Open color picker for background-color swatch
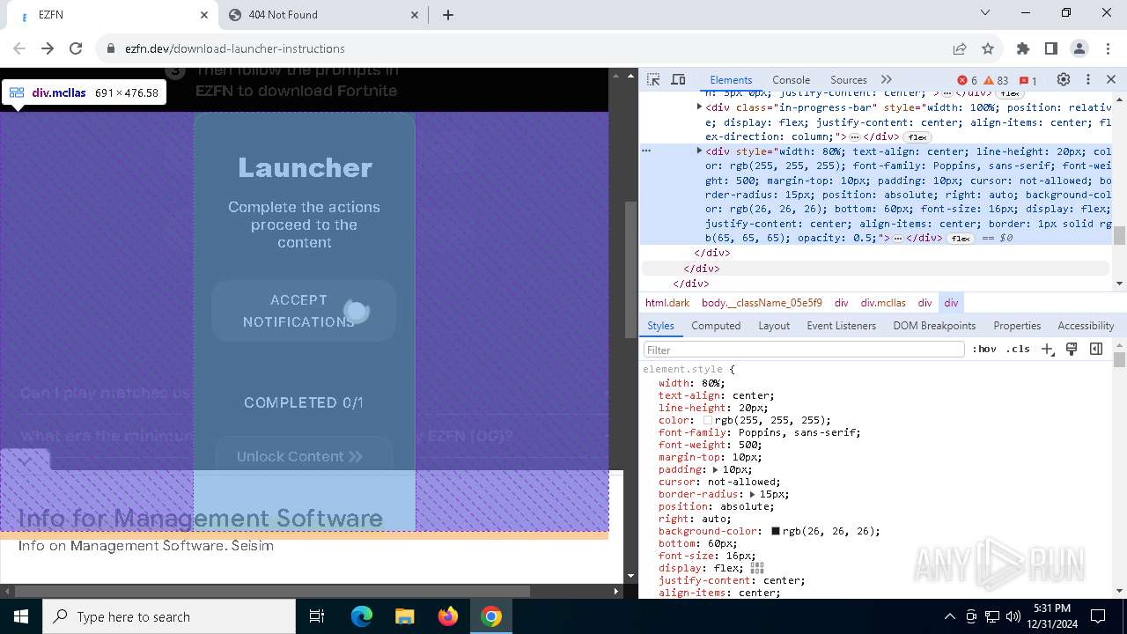1127x634 pixels. 776,531
